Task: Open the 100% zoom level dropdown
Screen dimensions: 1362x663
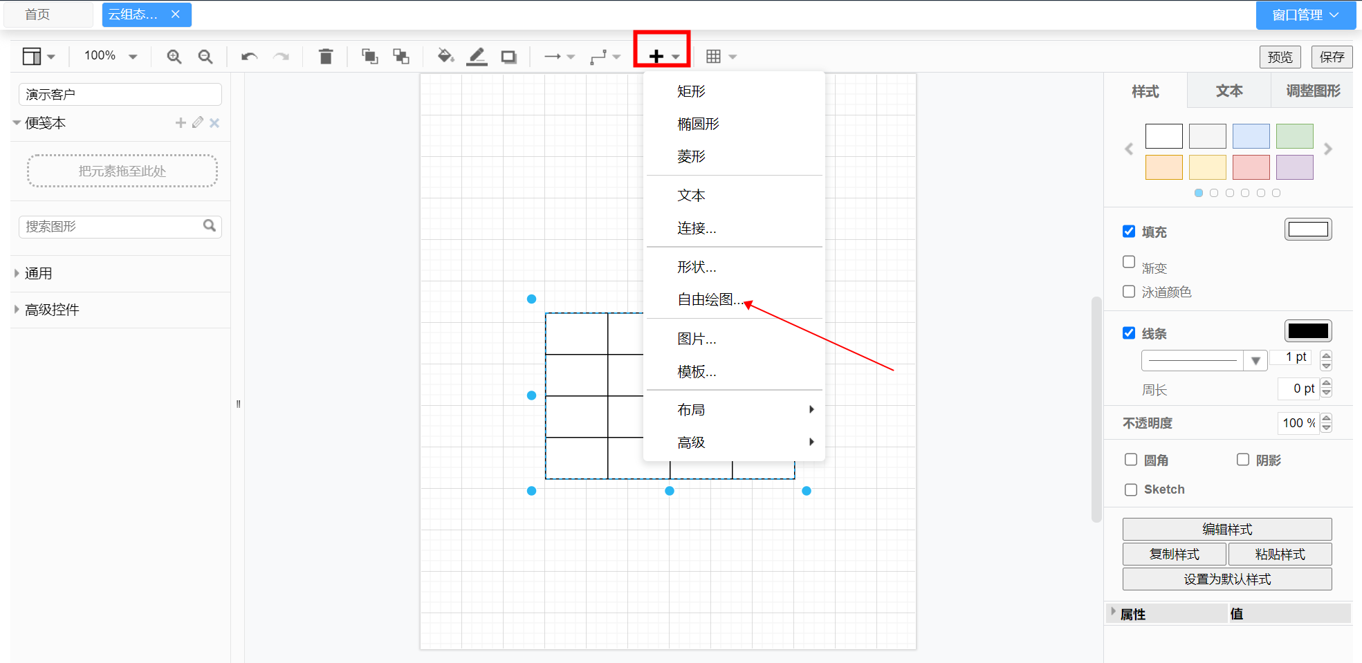Action: 111,56
